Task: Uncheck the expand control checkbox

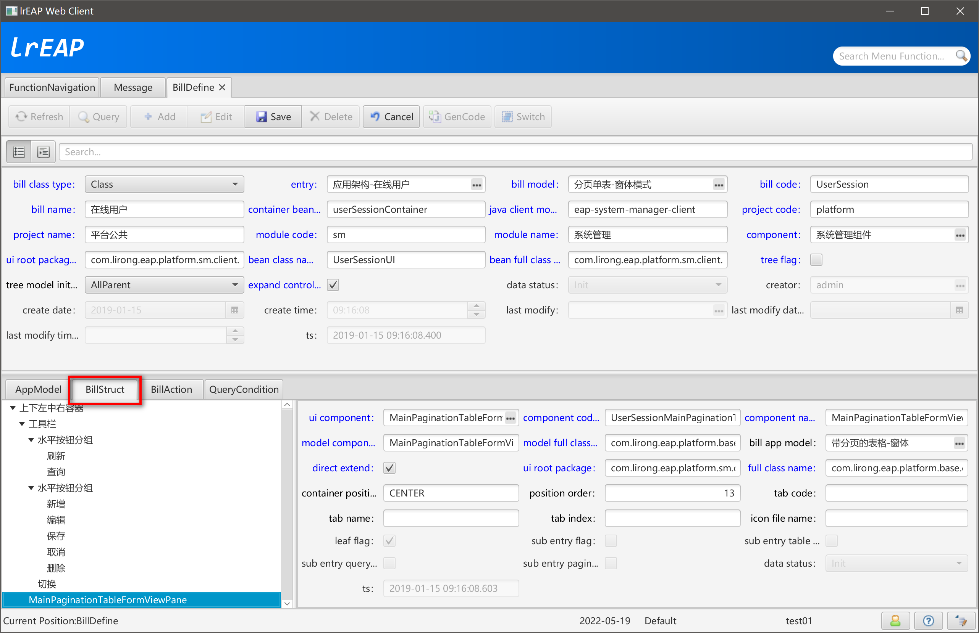Action: click(x=333, y=285)
